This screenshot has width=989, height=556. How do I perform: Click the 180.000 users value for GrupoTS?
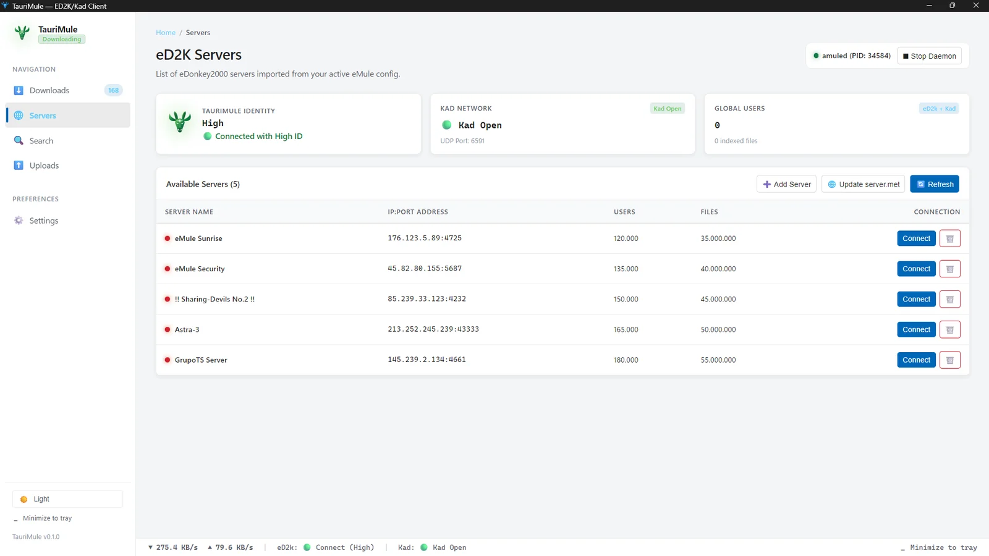coord(626,360)
